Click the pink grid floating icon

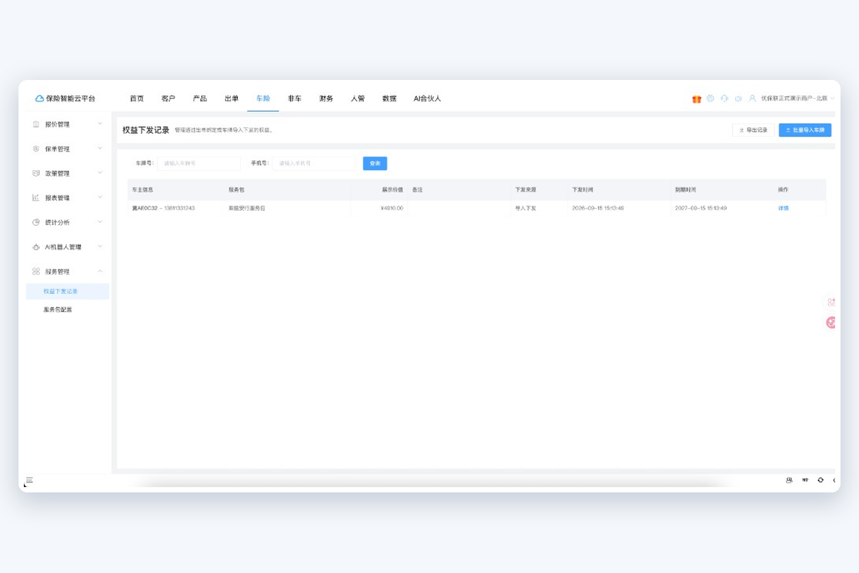pyautogui.click(x=831, y=303)
